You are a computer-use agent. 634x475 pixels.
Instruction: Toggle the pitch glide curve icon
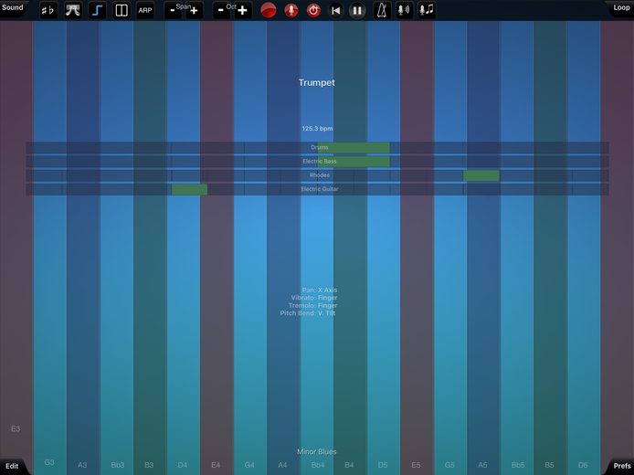pos(97,11)
